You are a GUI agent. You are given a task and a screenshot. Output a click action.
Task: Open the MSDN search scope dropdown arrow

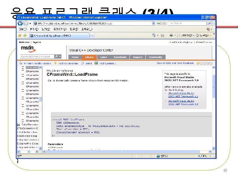(x=60, y=56)
